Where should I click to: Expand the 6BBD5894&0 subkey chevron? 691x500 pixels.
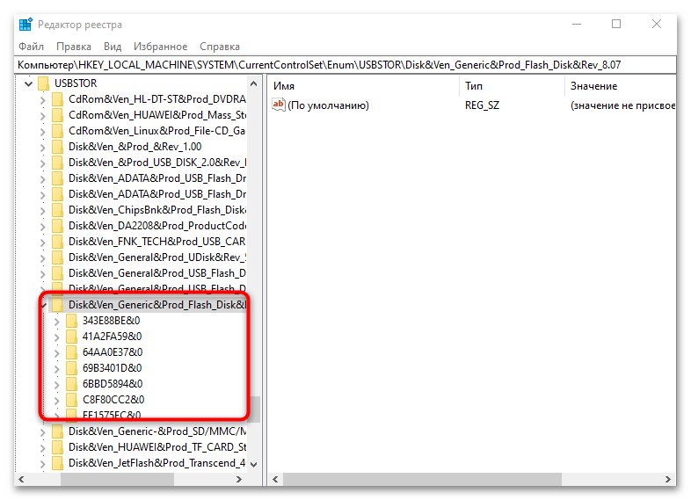point(57,385)
